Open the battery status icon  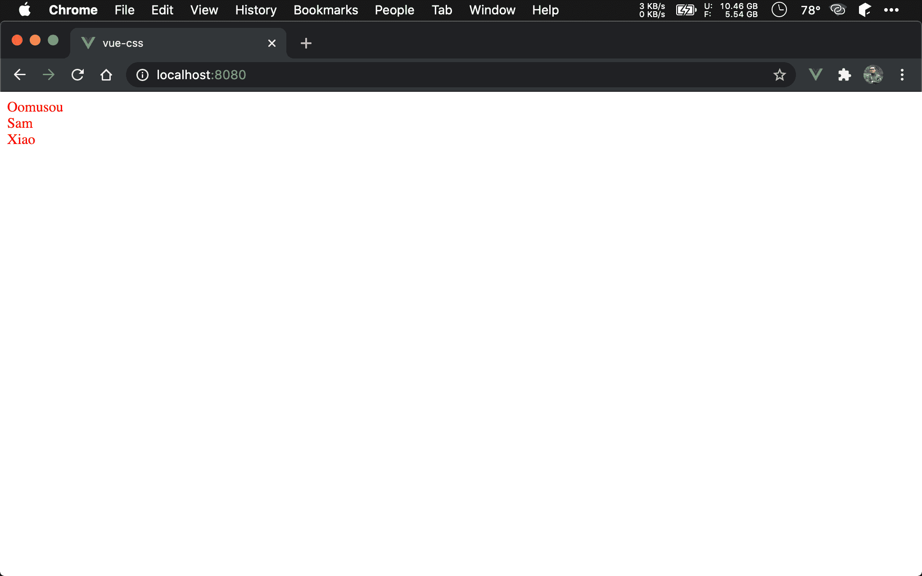pos(686,10)
